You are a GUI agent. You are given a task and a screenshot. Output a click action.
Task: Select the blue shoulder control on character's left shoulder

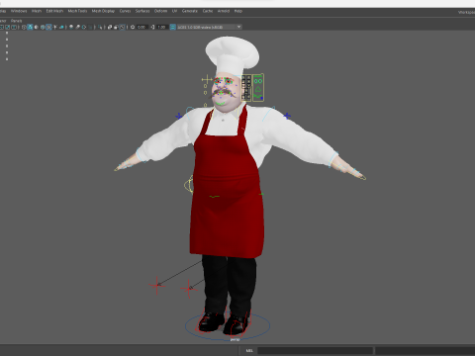click(287, 116)
